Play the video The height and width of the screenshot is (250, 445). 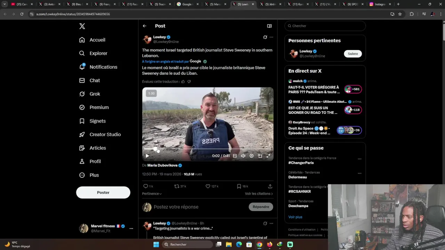[x=147, y=156]
